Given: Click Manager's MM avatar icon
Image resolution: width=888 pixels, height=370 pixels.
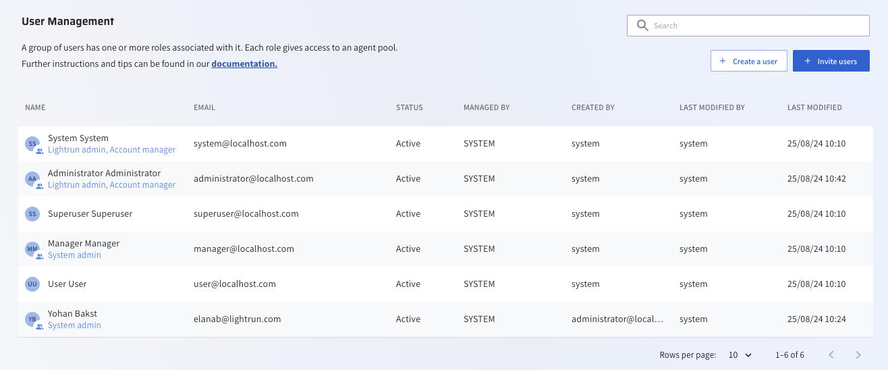Looking at the screenshot, I should pos(32,249).
